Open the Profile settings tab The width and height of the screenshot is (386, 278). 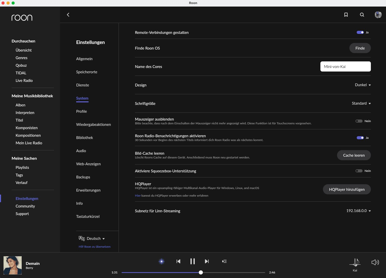click(81, 111)
